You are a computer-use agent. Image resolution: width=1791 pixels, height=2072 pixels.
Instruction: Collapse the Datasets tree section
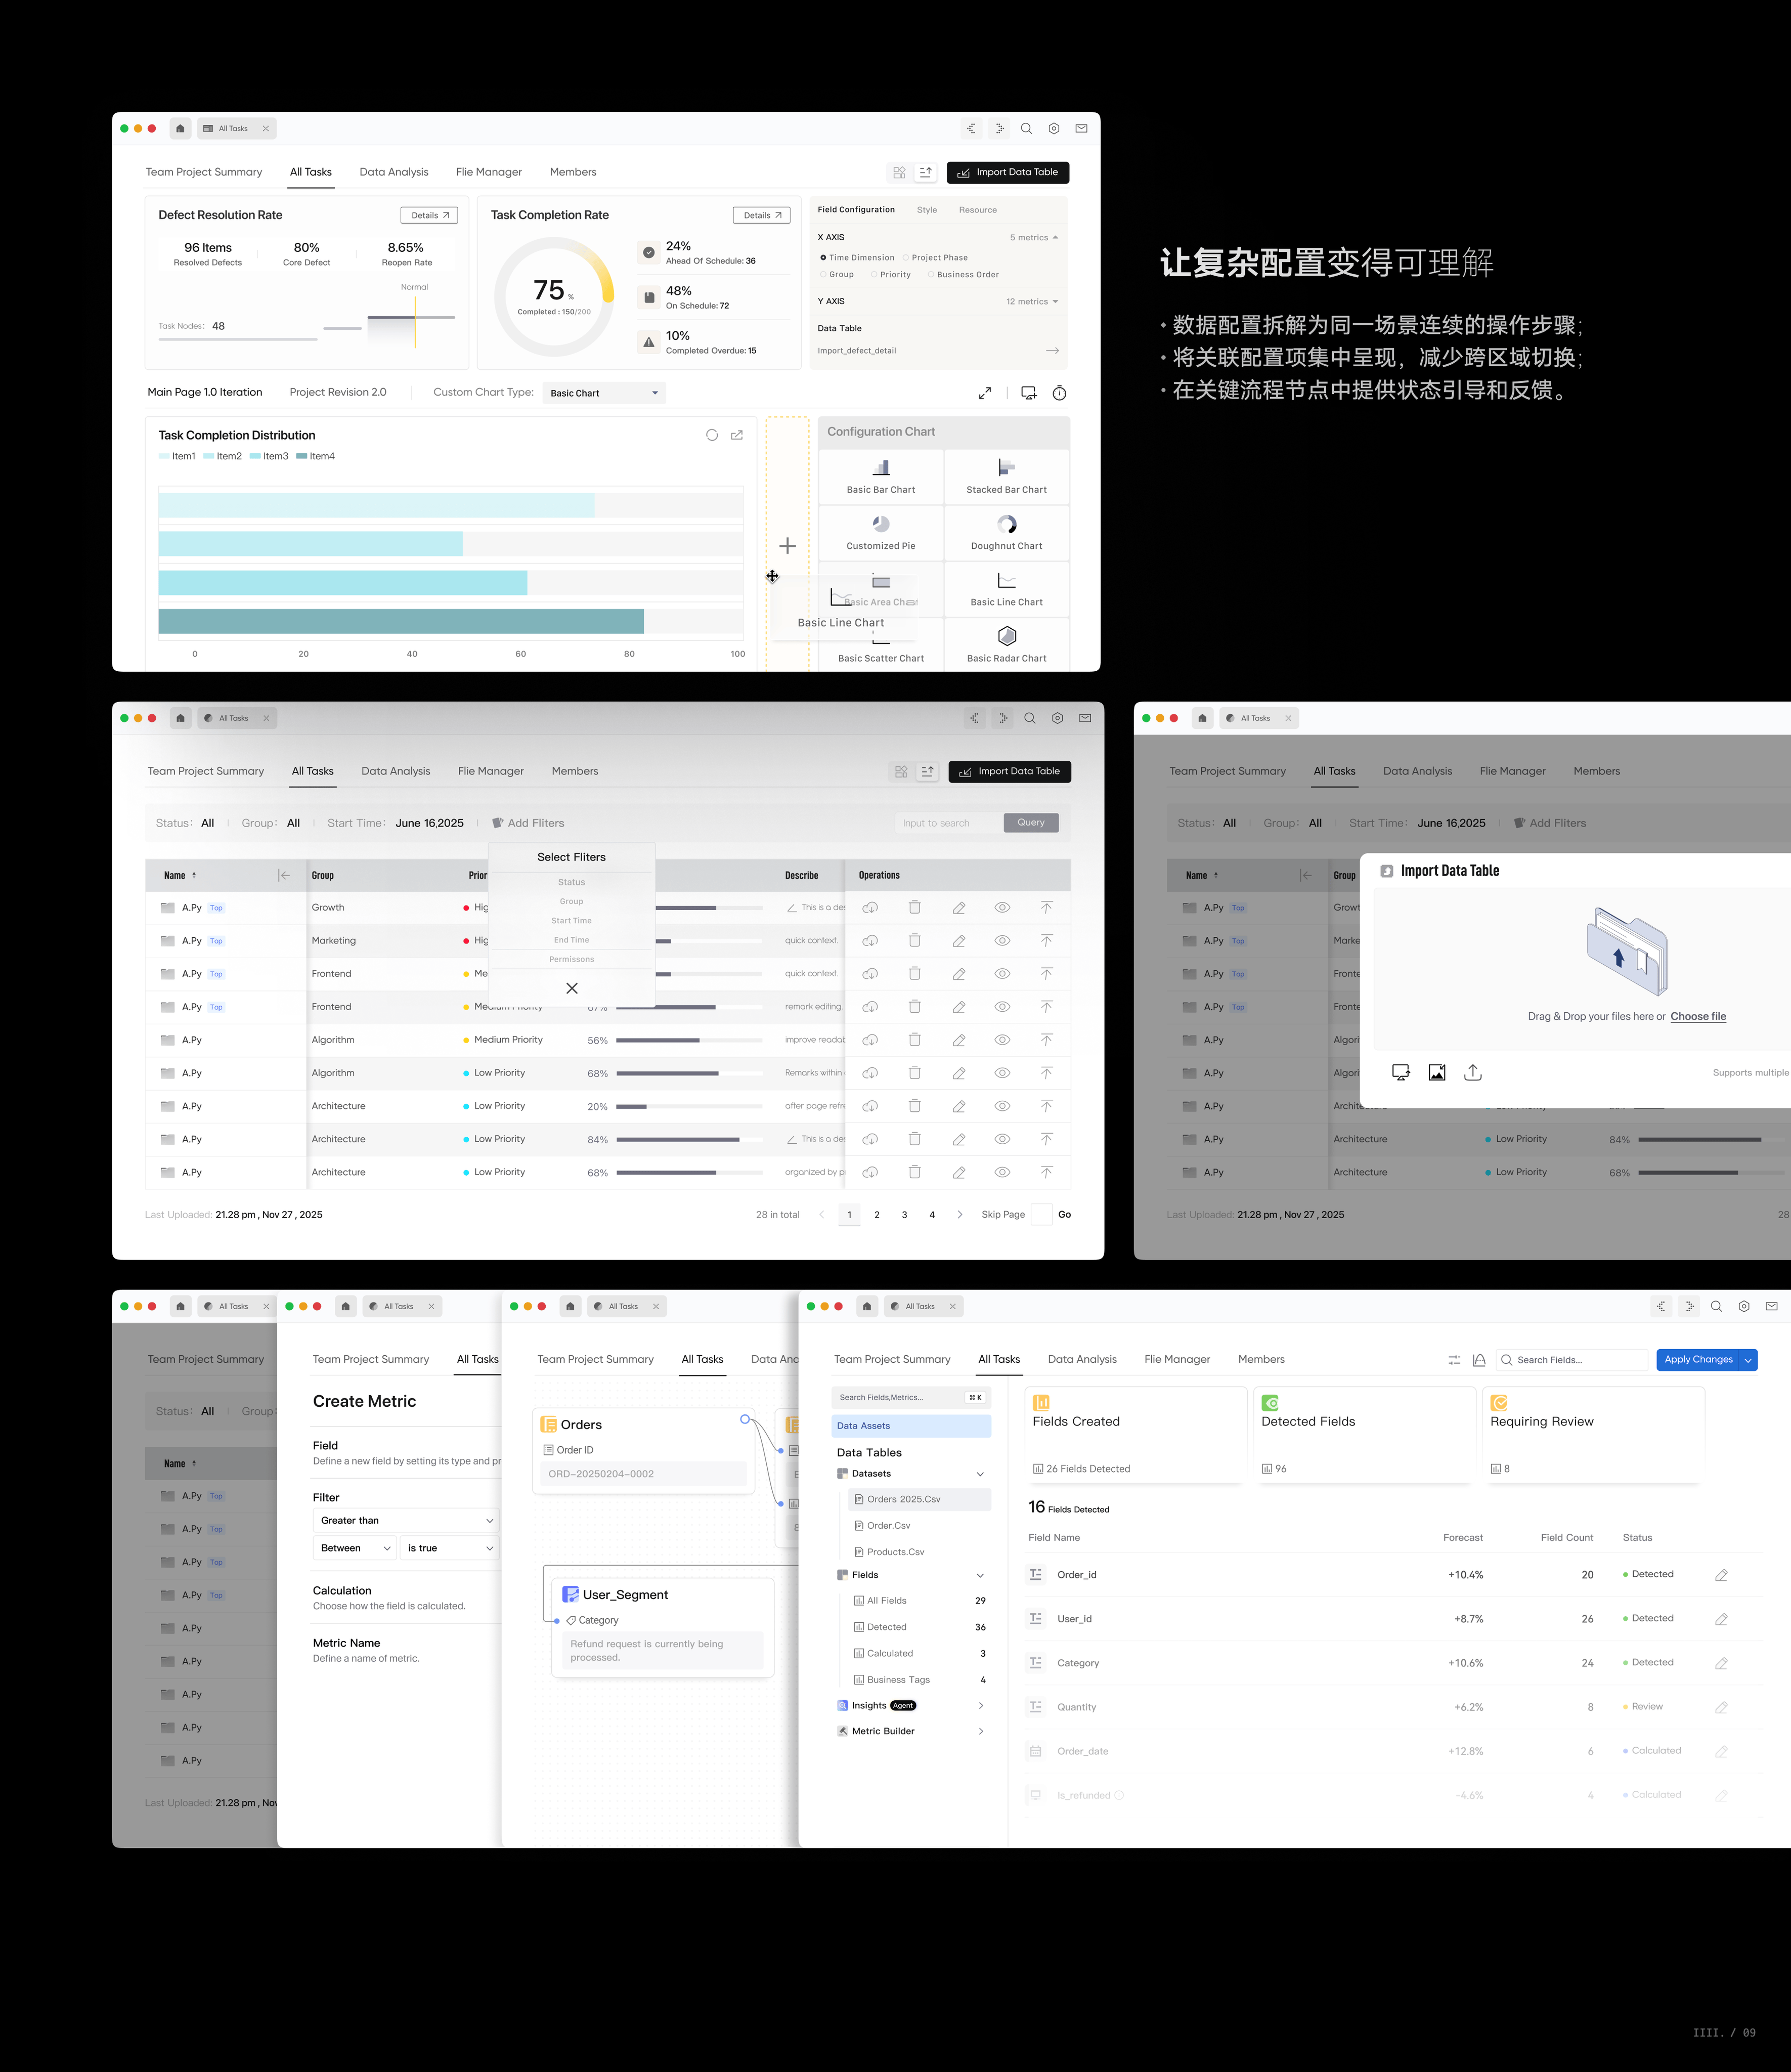(980, 1474)
